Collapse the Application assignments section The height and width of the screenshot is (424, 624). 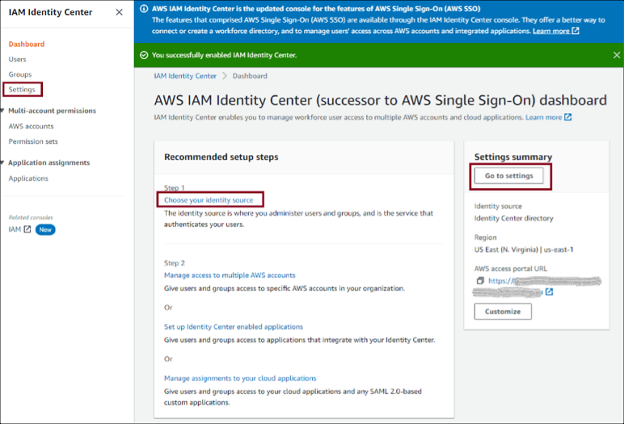[4, 162]
